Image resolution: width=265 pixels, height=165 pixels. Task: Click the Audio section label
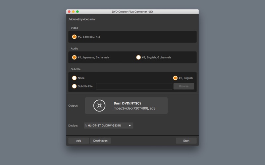(74, 49)
